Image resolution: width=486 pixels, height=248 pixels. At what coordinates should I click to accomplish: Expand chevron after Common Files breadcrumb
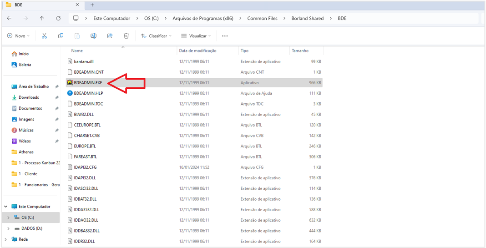(x=284, y=18)
